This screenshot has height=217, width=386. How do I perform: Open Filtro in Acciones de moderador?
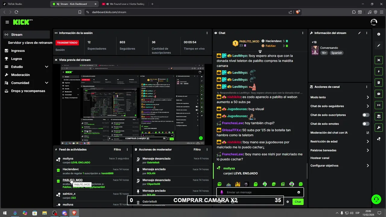(197, 149)
